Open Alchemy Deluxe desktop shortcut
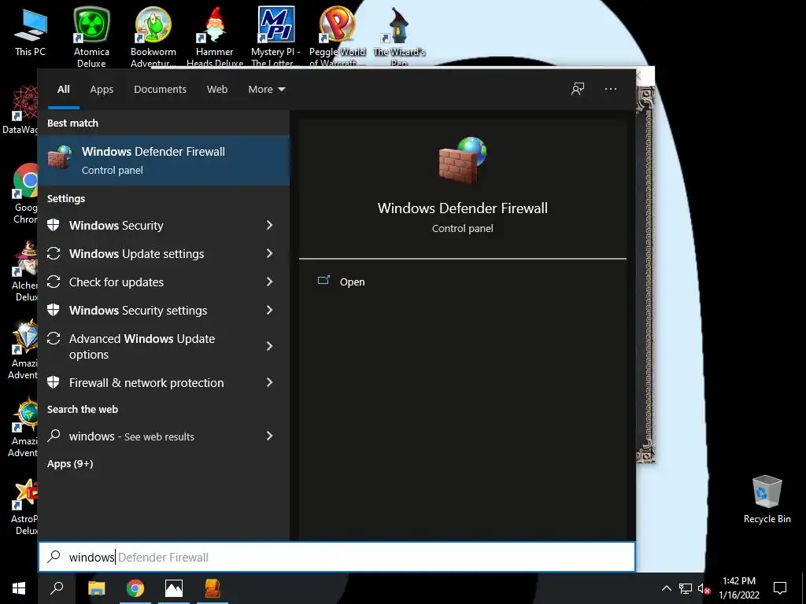 pyautogui.click(x=23, y=271)
